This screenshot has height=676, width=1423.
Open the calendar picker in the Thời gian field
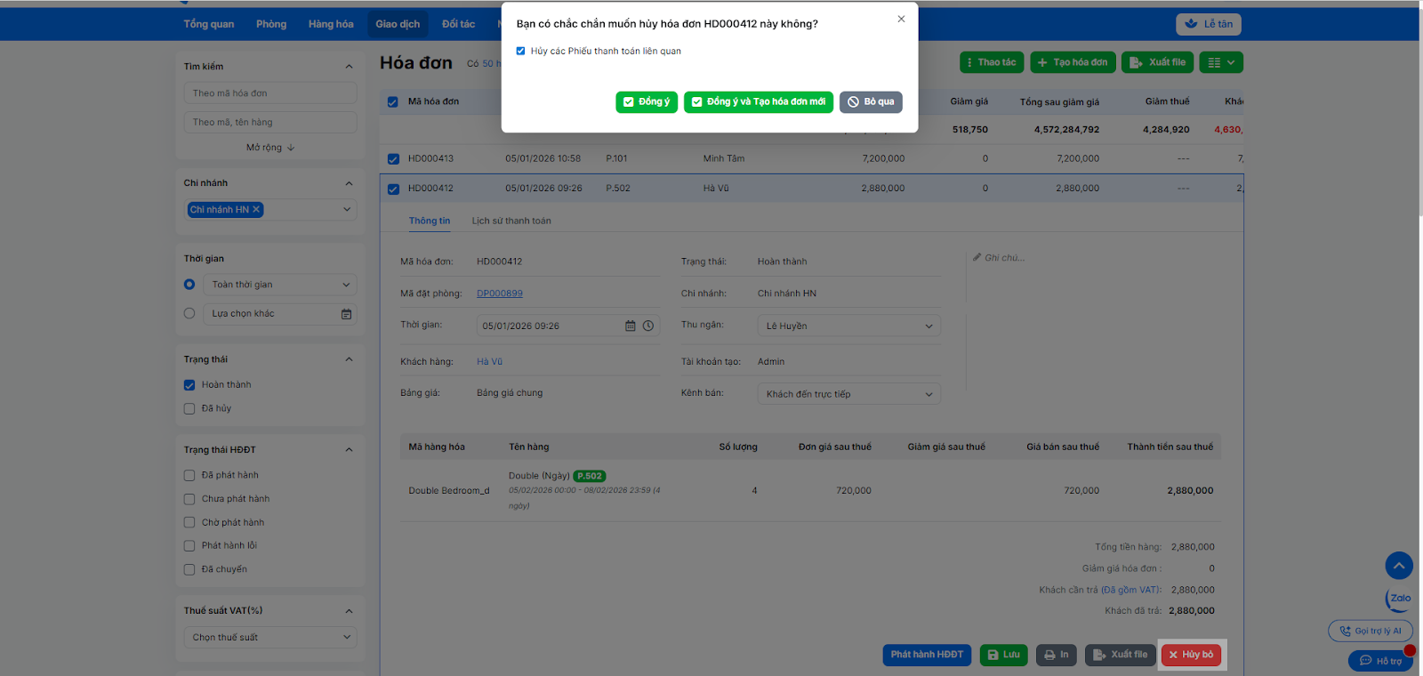631,326
